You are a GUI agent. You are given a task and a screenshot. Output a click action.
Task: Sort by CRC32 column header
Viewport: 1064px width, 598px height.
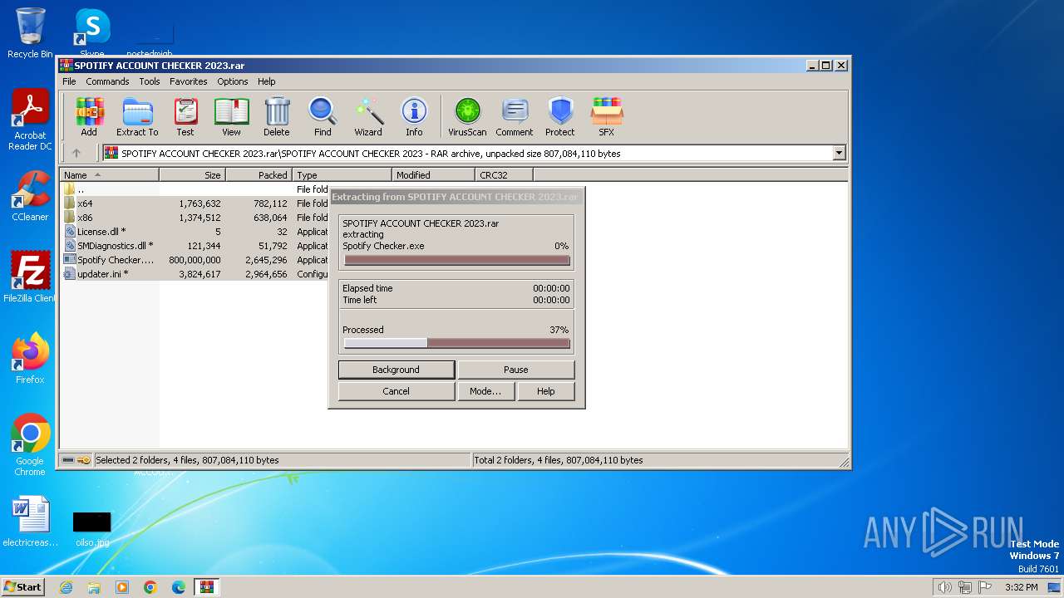(x=504, y=175)
